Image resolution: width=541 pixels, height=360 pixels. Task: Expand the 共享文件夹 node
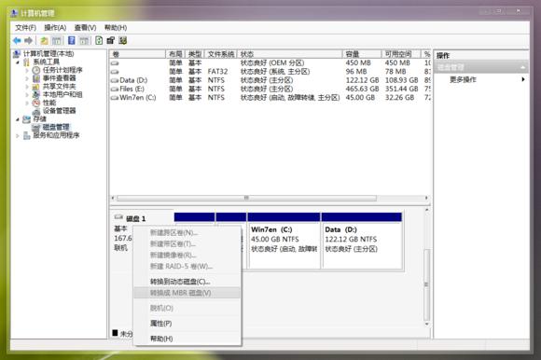pyautogui.click(x=27, y=87)
